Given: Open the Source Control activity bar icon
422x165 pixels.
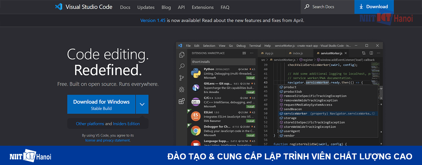Looking at the screenshot, I should 182,78.
